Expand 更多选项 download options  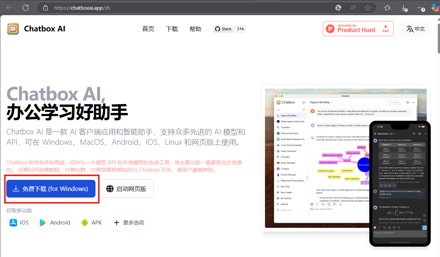click(x=129, y=223)
